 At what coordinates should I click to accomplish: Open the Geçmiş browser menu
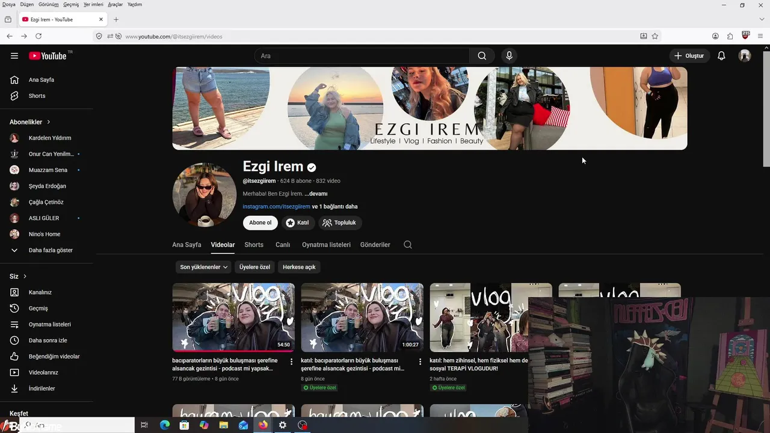71,4
